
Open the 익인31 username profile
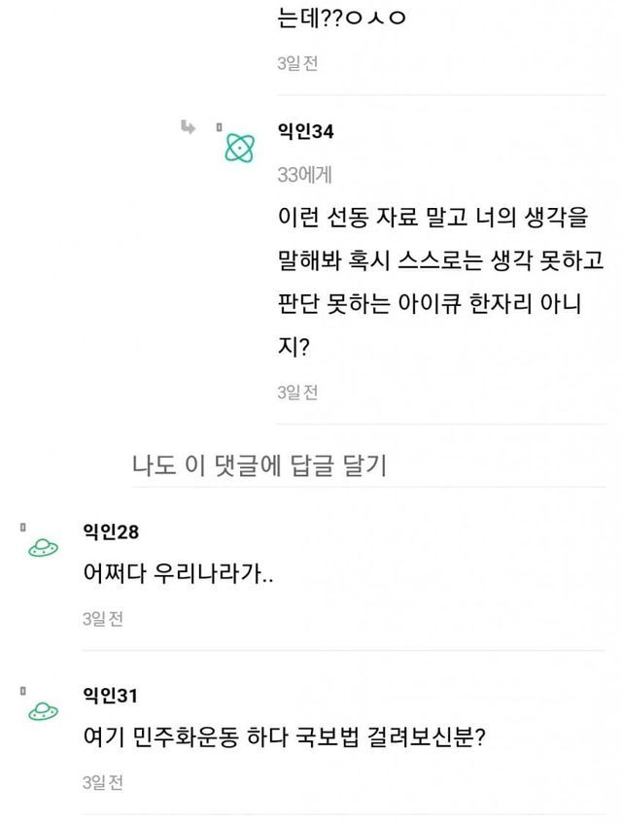tap(112, 694)
